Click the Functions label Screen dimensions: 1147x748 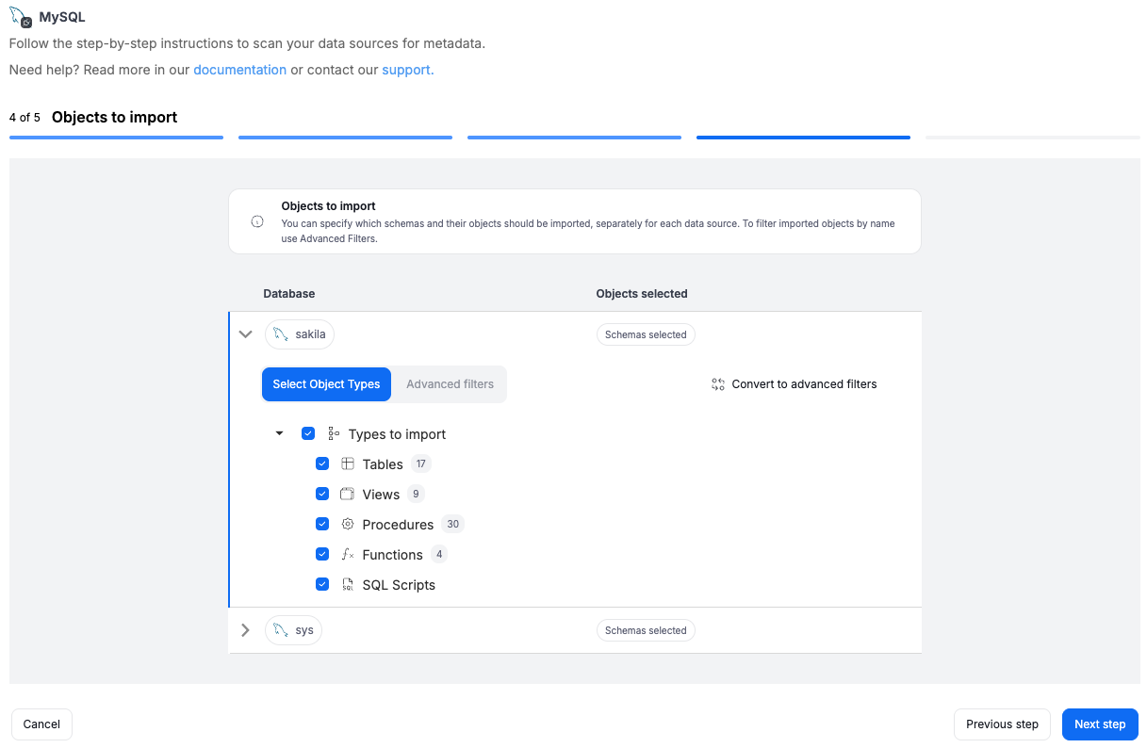[392, 555]
